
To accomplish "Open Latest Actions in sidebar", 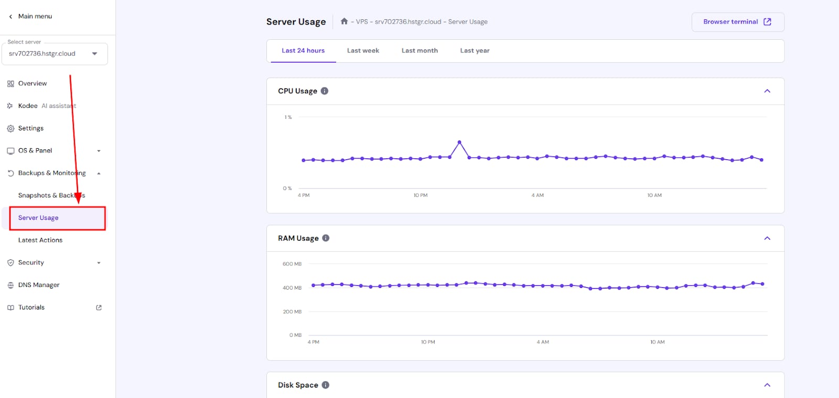I will [x=40, y=240].
